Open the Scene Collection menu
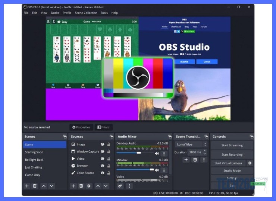Image resolution: width=276 pixels, height=201 pixels. click(86, 13)
